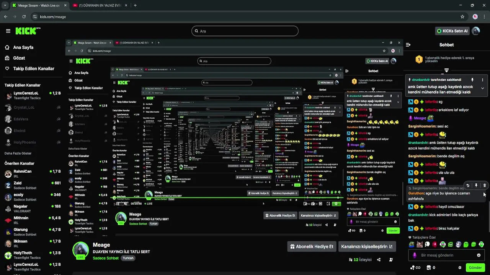Reload the page

tap(24, 17)
